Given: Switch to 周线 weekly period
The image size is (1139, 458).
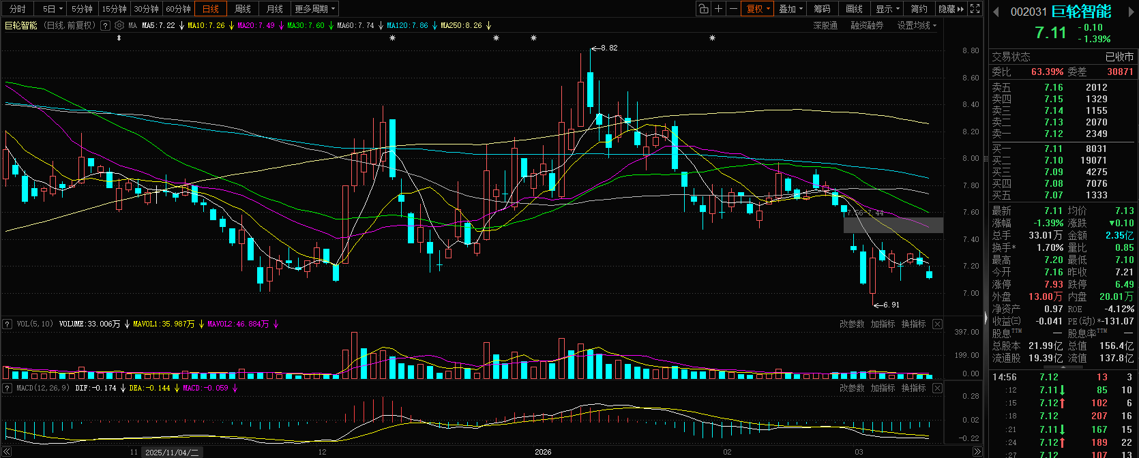Looking at the screenshot, I should coord(243,9).
